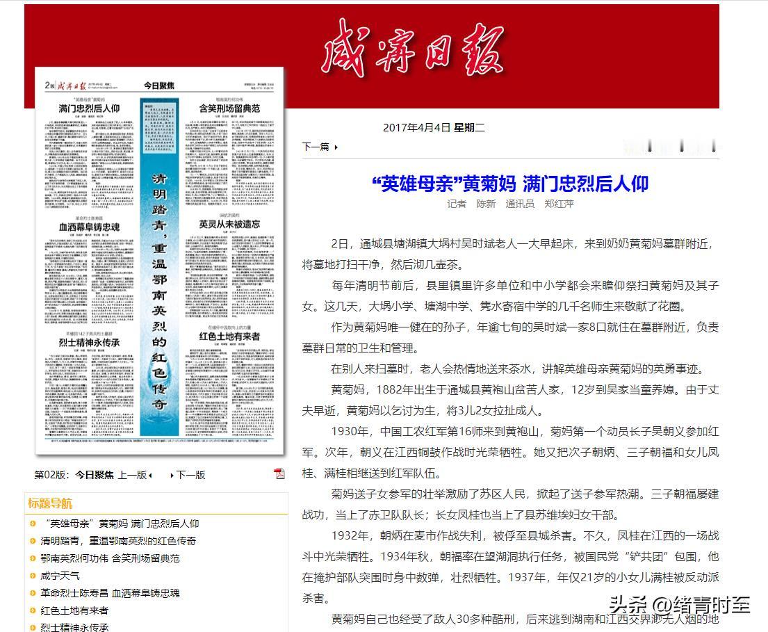Open the PDF download icon
This screenshot has height=632, width=768.
point(279,473)
